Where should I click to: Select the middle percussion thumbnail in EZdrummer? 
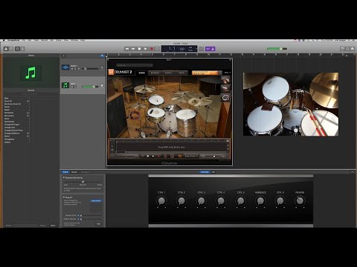pyautogui.click(x=225, y=89)
